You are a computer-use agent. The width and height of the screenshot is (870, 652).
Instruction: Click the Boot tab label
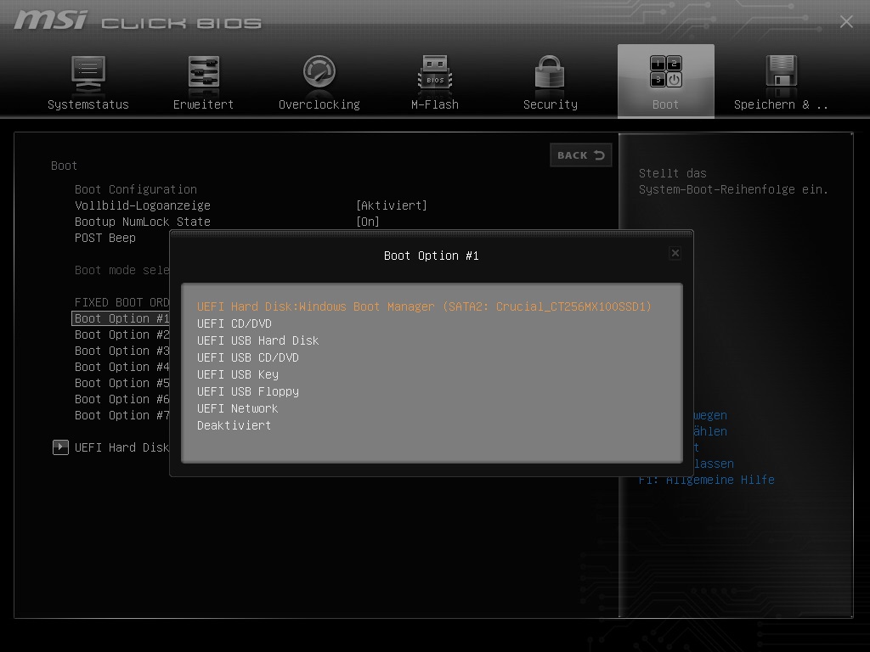[x=666, y=104]
